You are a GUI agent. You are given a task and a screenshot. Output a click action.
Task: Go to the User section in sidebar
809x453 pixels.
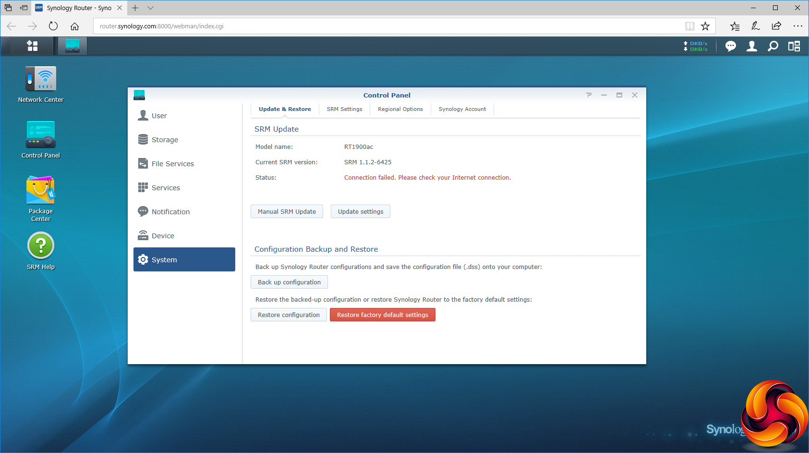(184, 116)
